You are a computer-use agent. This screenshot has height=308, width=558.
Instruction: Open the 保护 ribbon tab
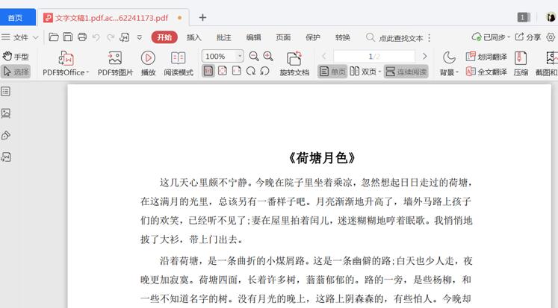[313, 37]
